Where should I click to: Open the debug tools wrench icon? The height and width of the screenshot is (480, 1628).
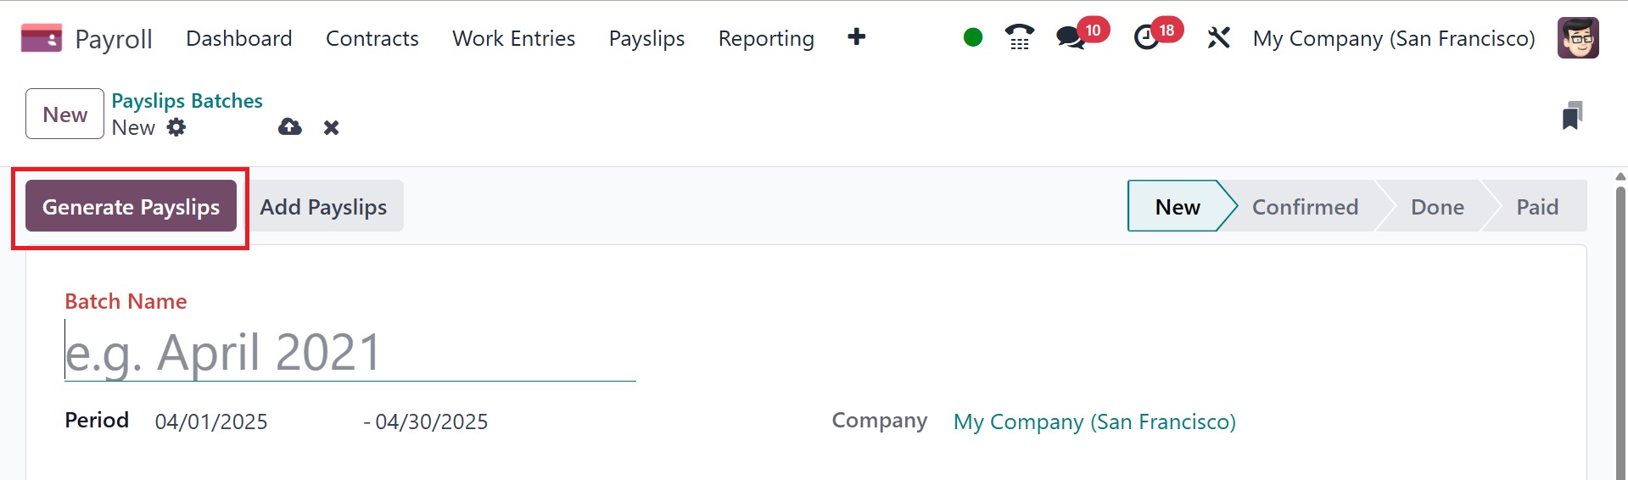coord(1218,37)
